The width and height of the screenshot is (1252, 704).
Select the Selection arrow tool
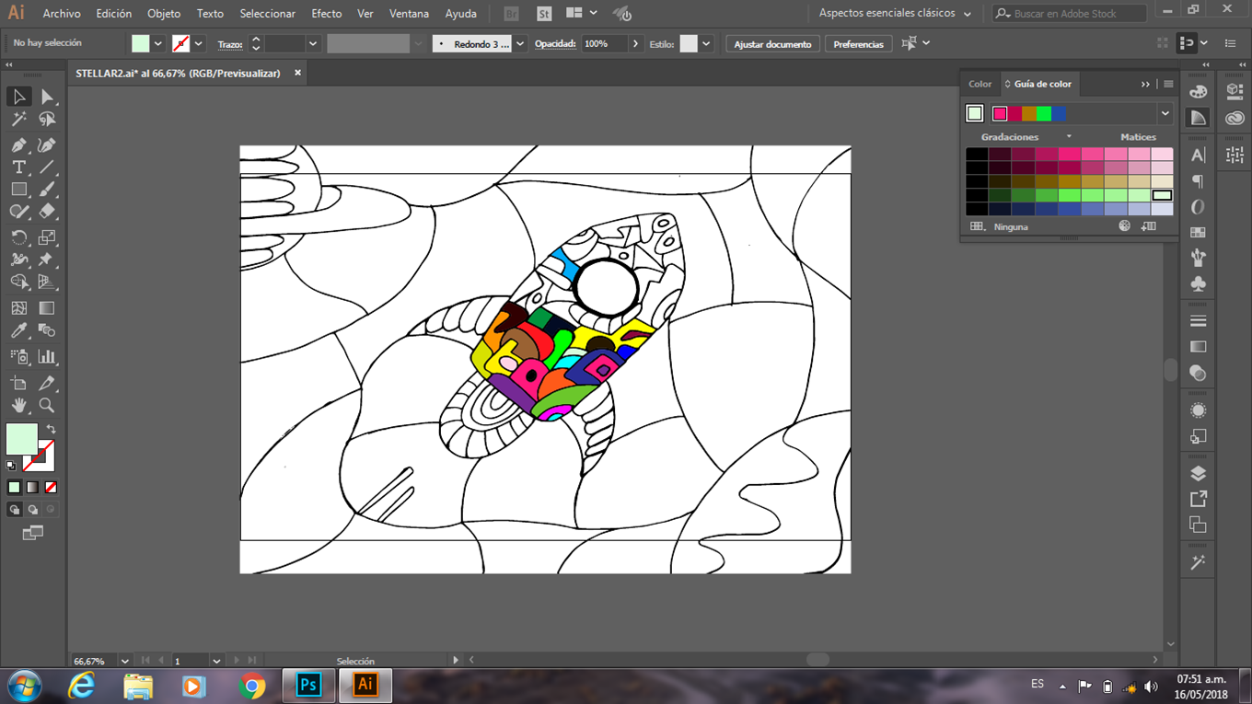pyautogui.click(x=18, y=97)
